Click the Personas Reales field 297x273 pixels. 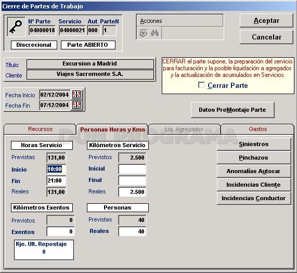132,231
